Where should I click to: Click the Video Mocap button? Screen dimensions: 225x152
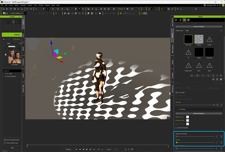tap(144, 13)
